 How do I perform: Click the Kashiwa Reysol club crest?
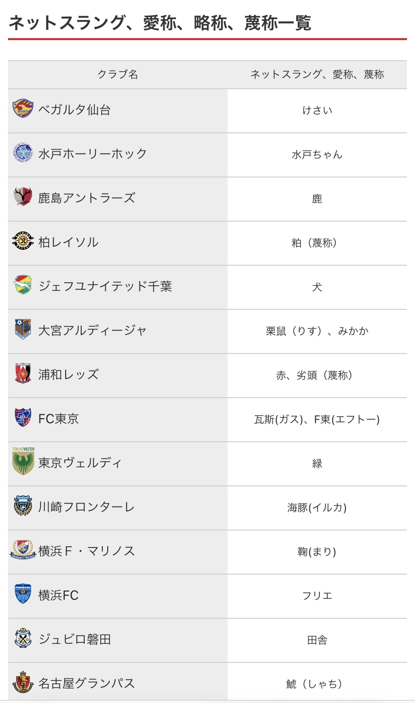[23, 241]
